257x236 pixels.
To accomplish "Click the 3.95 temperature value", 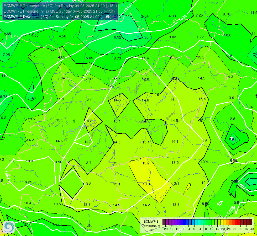I will pos(90,37).
